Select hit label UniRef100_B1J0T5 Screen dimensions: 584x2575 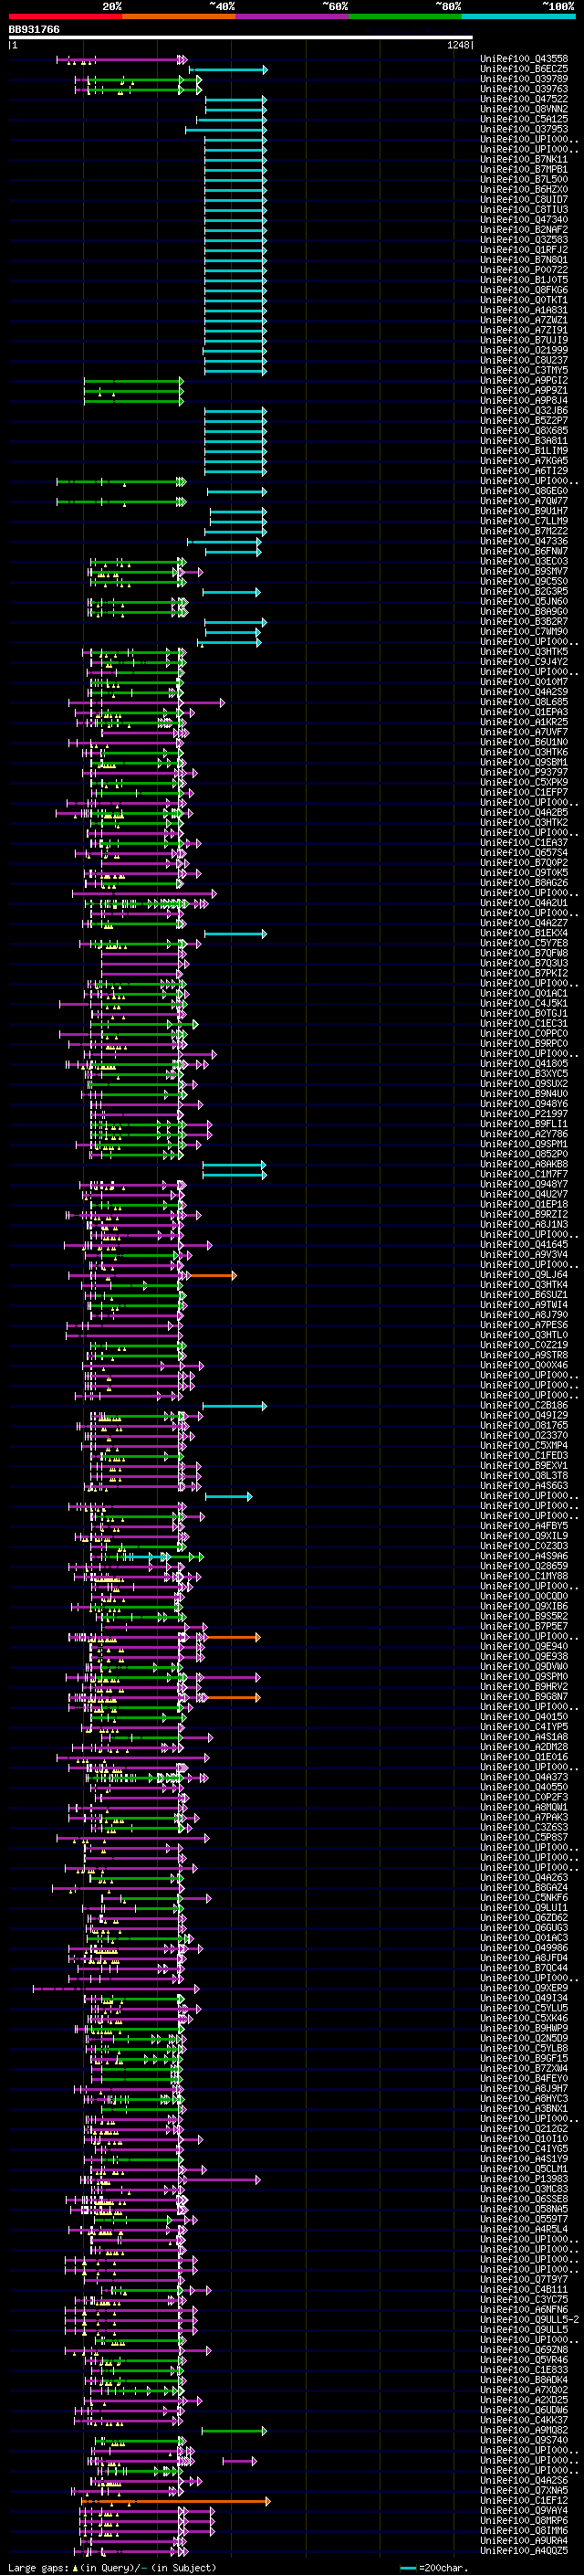pyautogui.click(x=524, y=280)
